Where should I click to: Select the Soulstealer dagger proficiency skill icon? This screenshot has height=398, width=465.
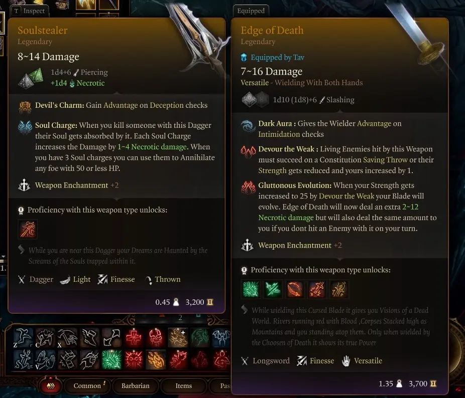coord(28,229)
